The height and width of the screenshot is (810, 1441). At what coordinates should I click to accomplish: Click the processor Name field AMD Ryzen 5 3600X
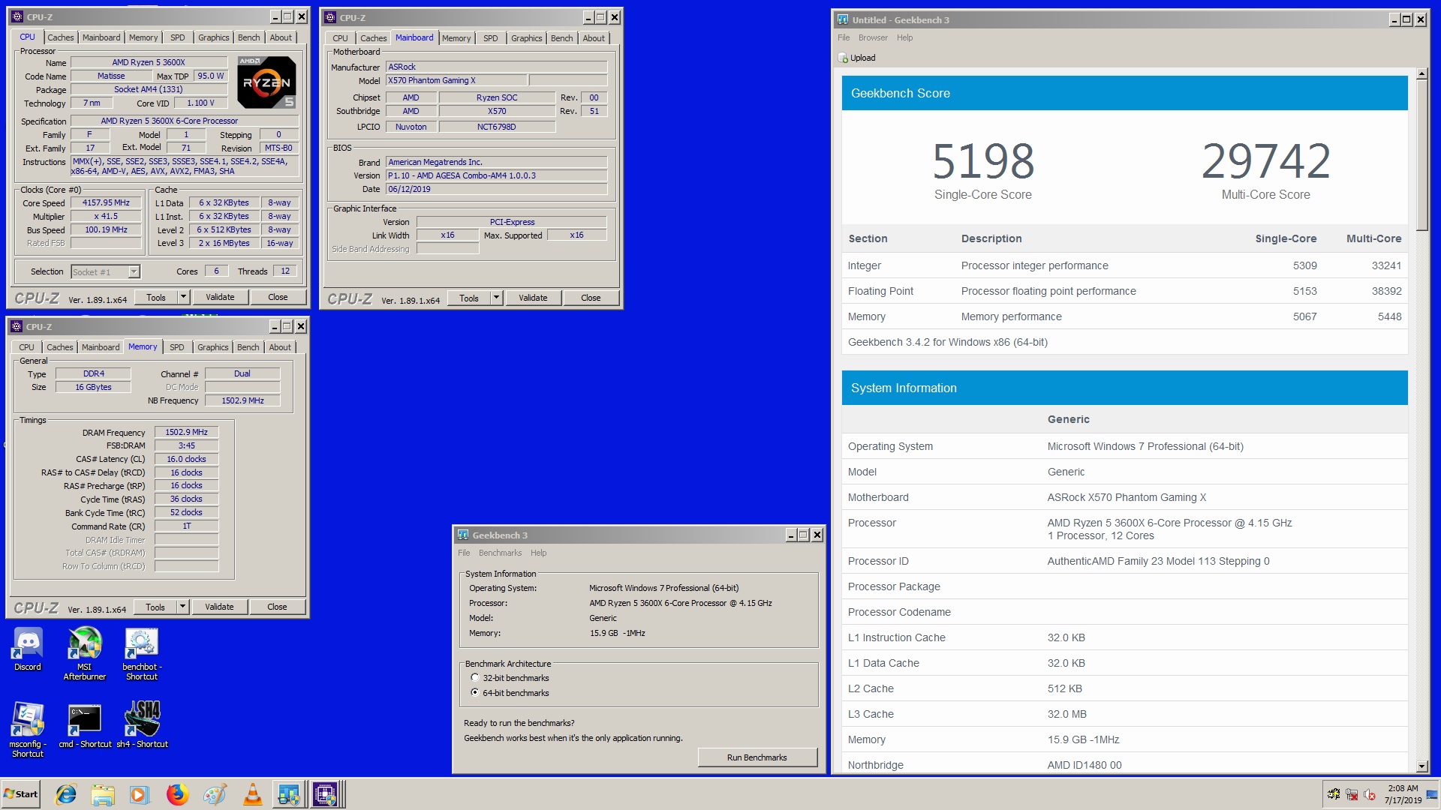coord(149,62)
